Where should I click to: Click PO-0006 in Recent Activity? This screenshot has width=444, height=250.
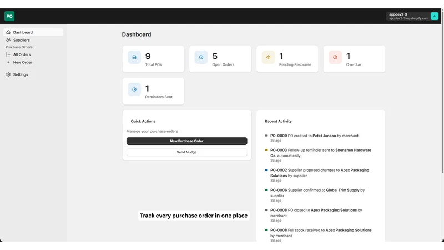pos(279,190)
